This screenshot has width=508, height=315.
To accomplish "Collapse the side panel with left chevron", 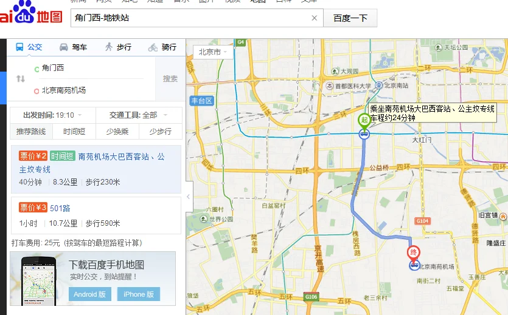I will (x=189, y=197).
